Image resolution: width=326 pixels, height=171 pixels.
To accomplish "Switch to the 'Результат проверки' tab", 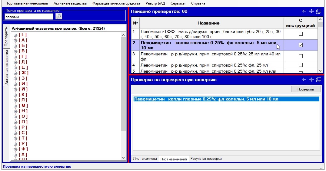I will click(206, 159).
